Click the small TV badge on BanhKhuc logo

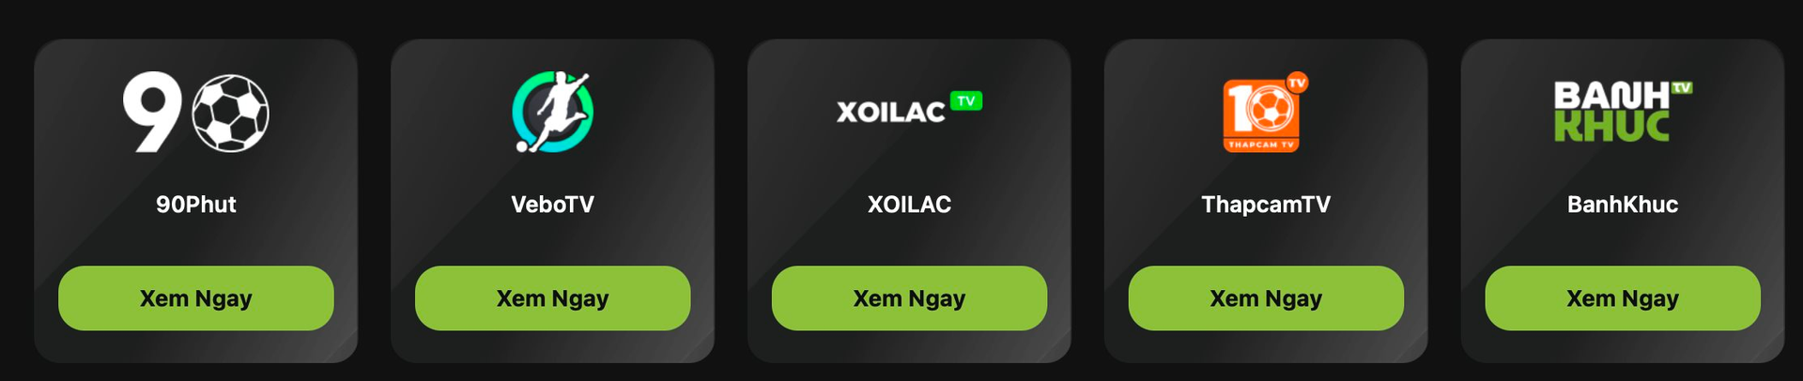coord(1682,87)
